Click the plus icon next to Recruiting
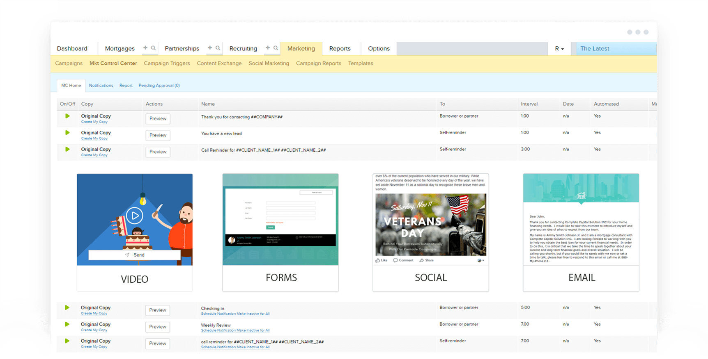Image resolution: width=708 pixels, height=359 pixels. pos(268,48)
